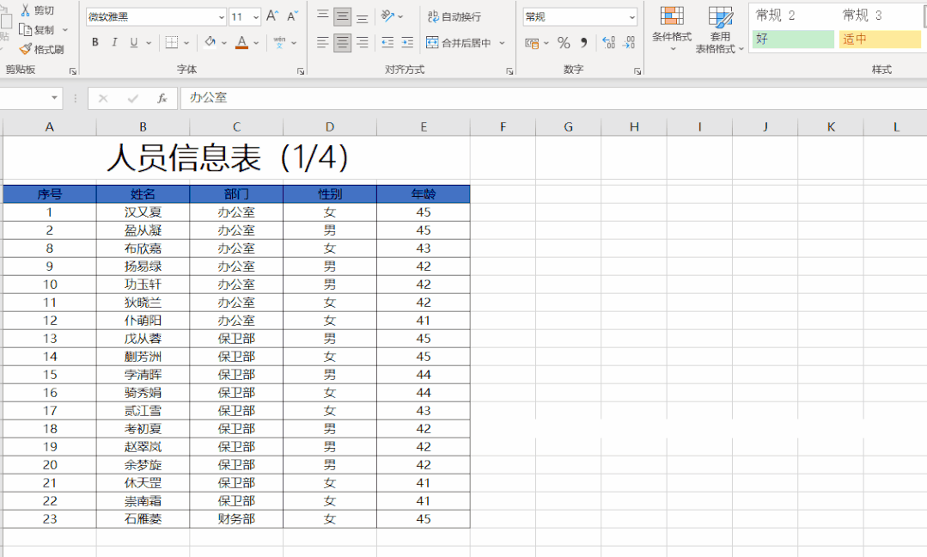Click the name cell 赵翠岚

(143, 447)
